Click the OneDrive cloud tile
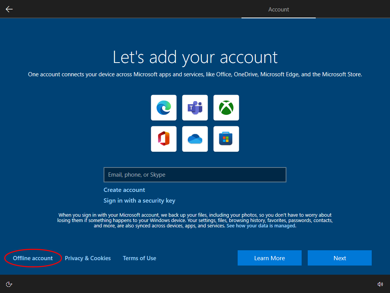 coord(195,139)
